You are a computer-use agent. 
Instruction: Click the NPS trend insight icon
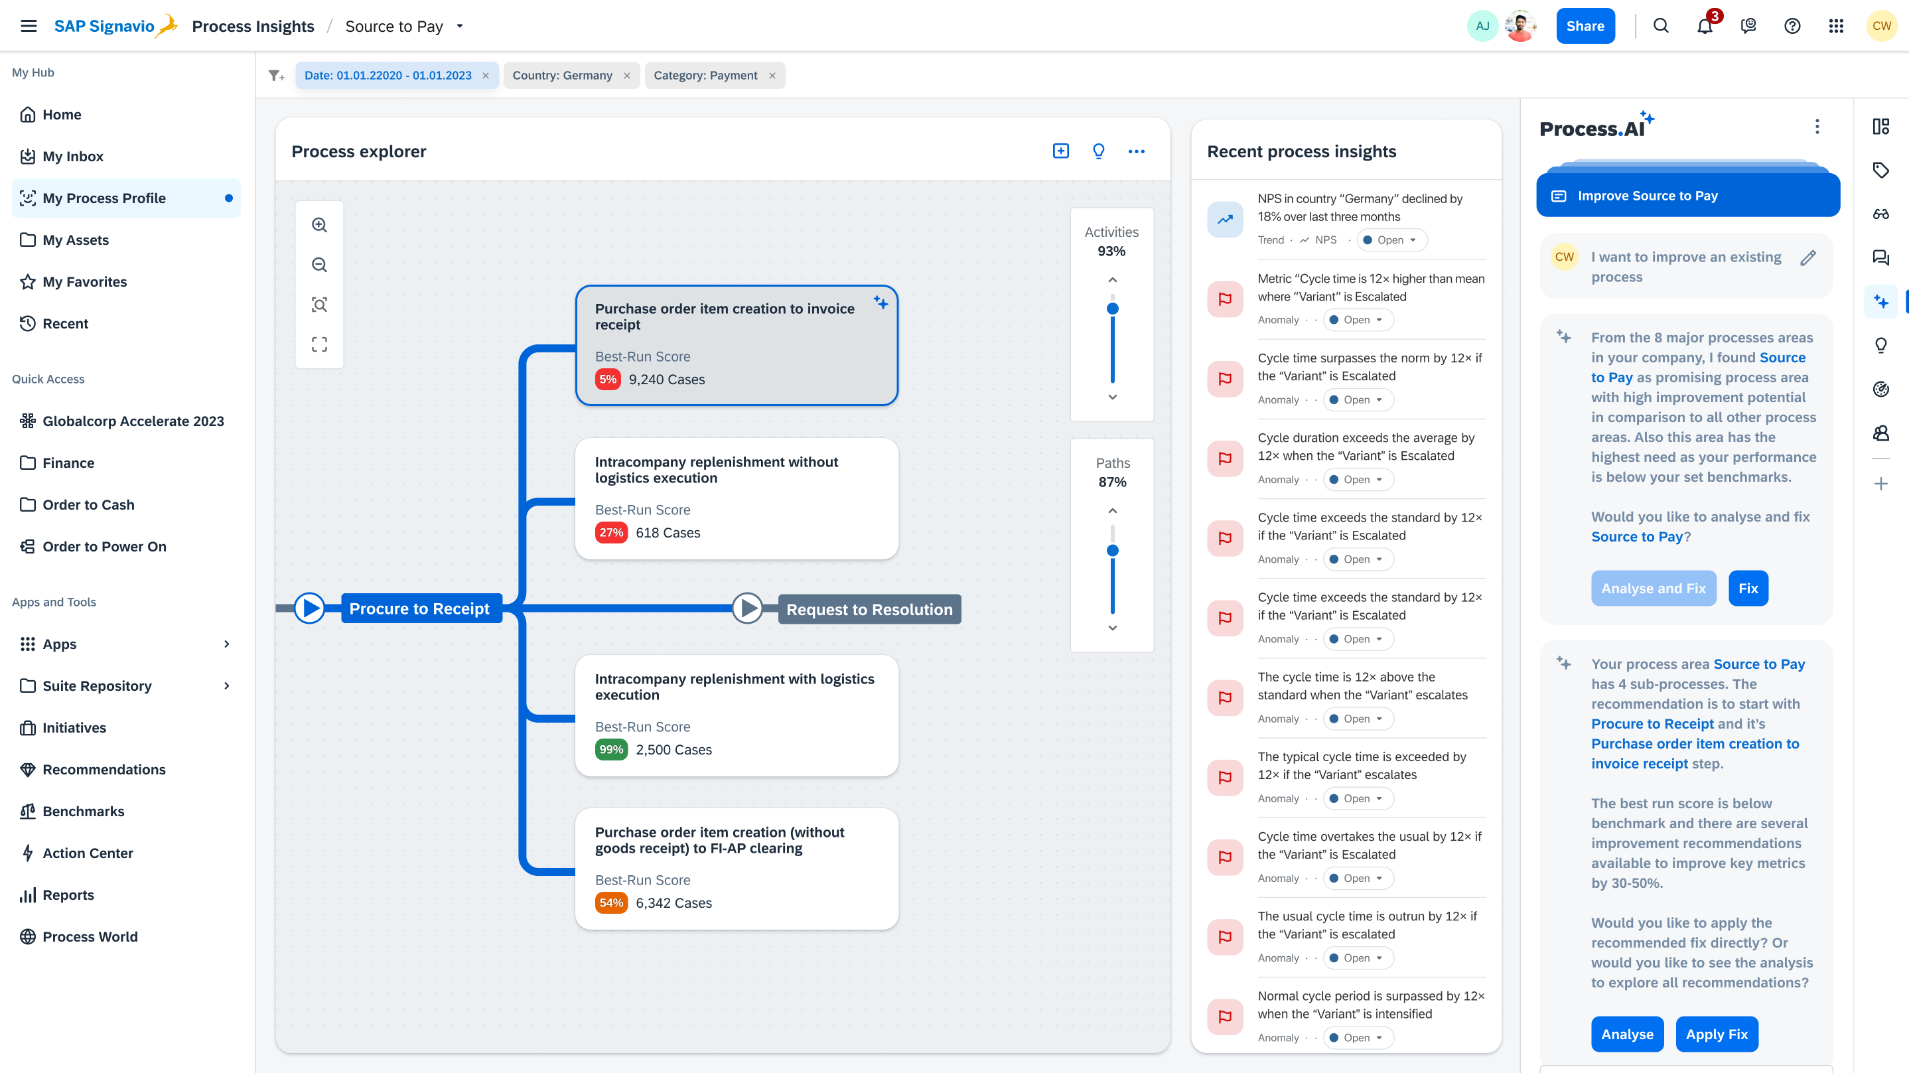pos(1224,220)
